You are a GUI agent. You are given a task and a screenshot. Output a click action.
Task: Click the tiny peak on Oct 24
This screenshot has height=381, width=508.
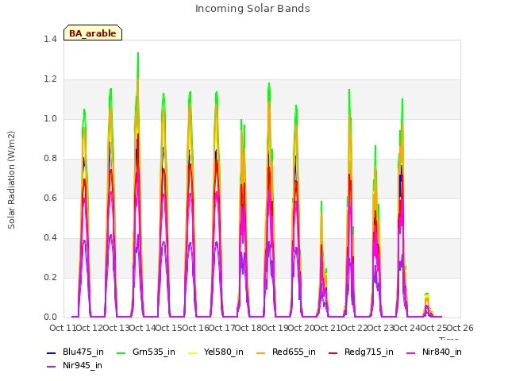427,294
